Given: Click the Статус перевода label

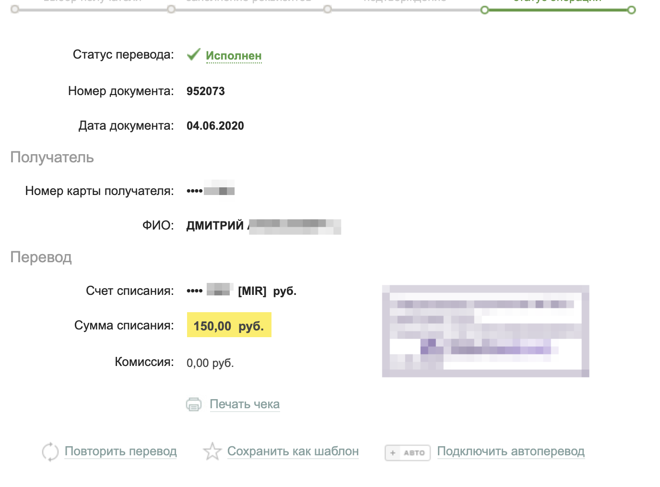Looking at the screenshot, I should point(123,55).
